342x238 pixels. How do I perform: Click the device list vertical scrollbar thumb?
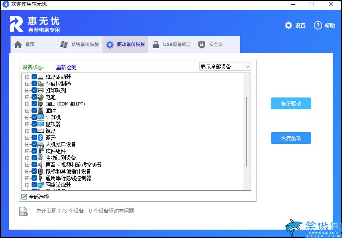pos(247,132)
